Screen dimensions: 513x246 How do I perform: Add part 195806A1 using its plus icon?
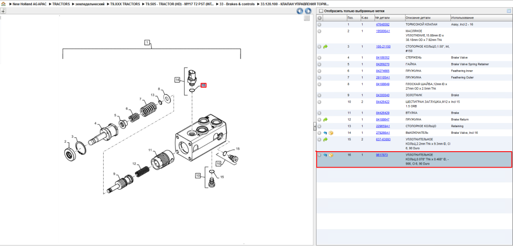click(x=319, y=31)
